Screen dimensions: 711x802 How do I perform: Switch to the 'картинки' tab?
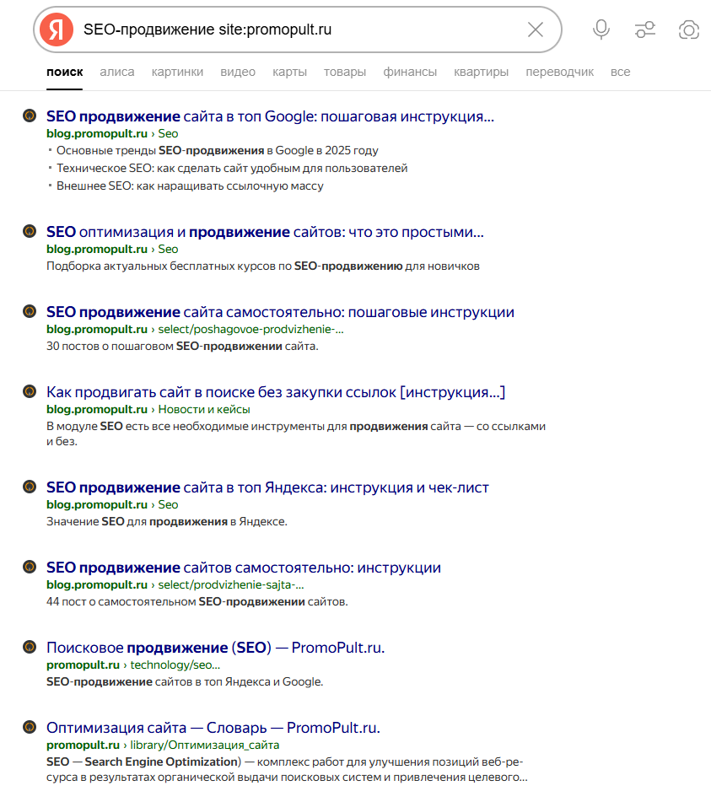(177, 72)
